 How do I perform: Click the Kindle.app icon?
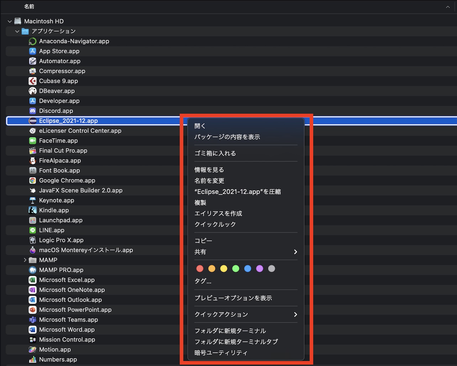(x=32, y=210)
